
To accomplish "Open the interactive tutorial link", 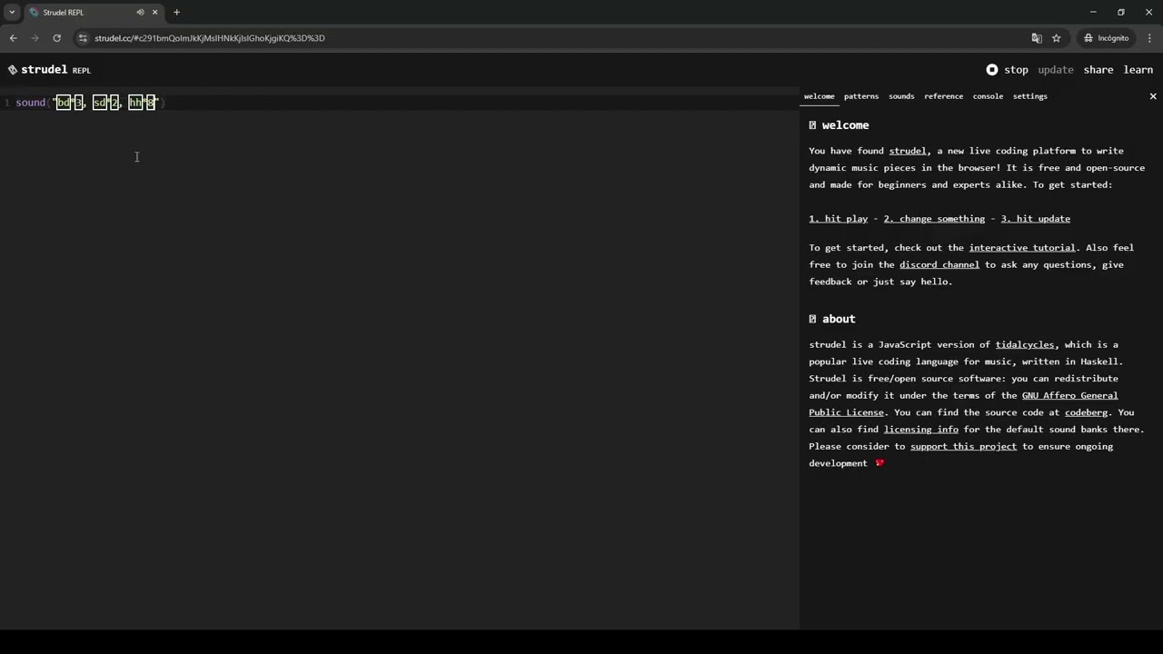I will click(x=1022, y=248).
